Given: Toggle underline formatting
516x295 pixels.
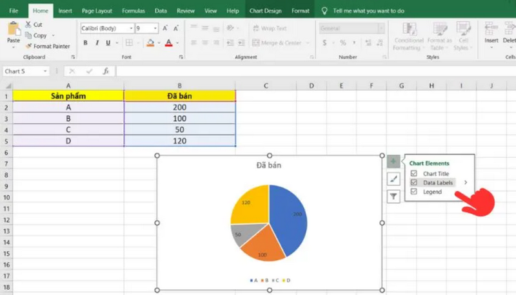Looking at the screenshot, I should (x=108, y=43).
